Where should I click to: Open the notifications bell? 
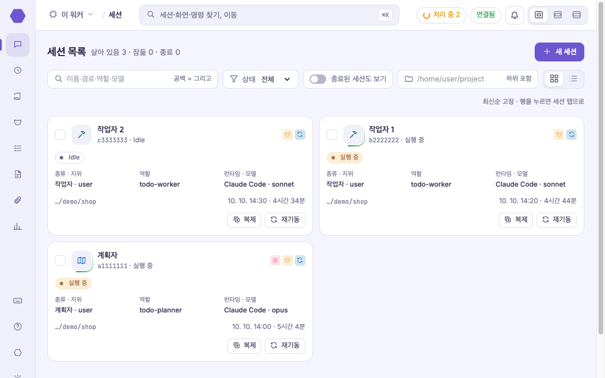(515, 15)
